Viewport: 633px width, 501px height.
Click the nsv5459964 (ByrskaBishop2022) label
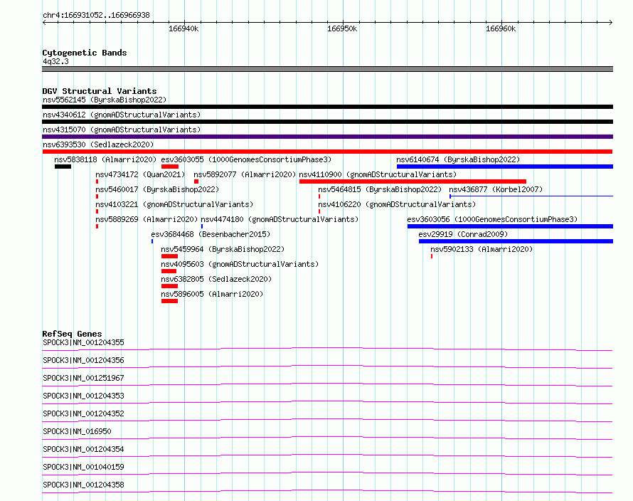223,249
